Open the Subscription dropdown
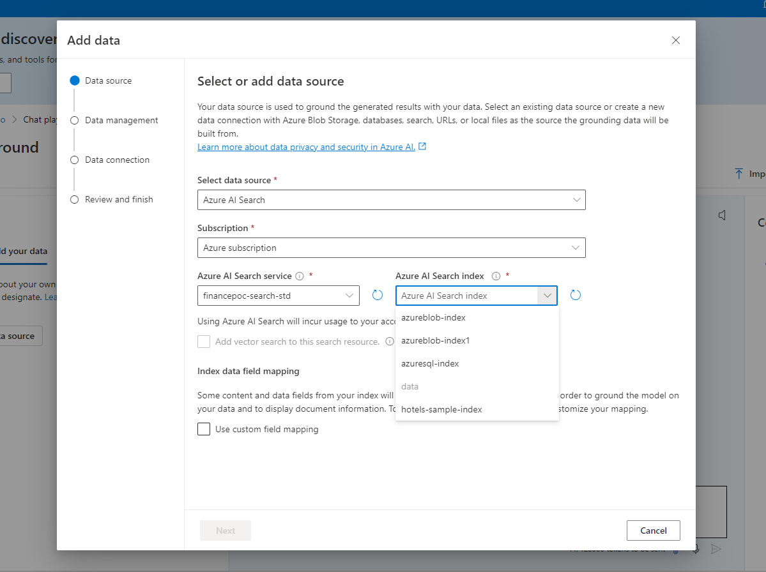The image size is (766, 572). point(391,248)
